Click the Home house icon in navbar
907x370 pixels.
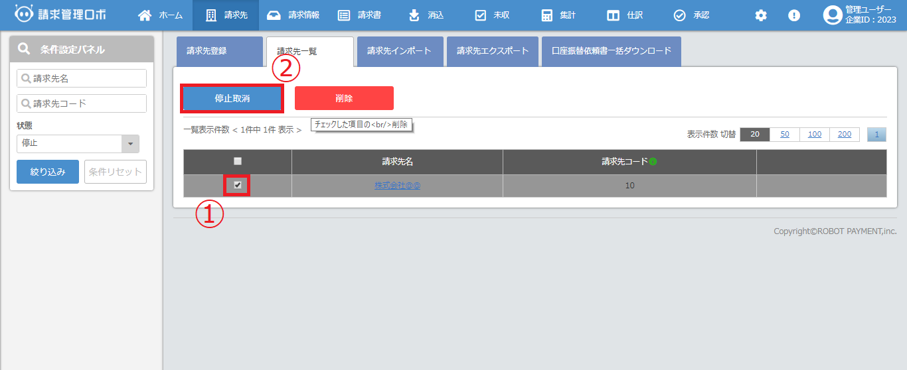pos(144,15)
